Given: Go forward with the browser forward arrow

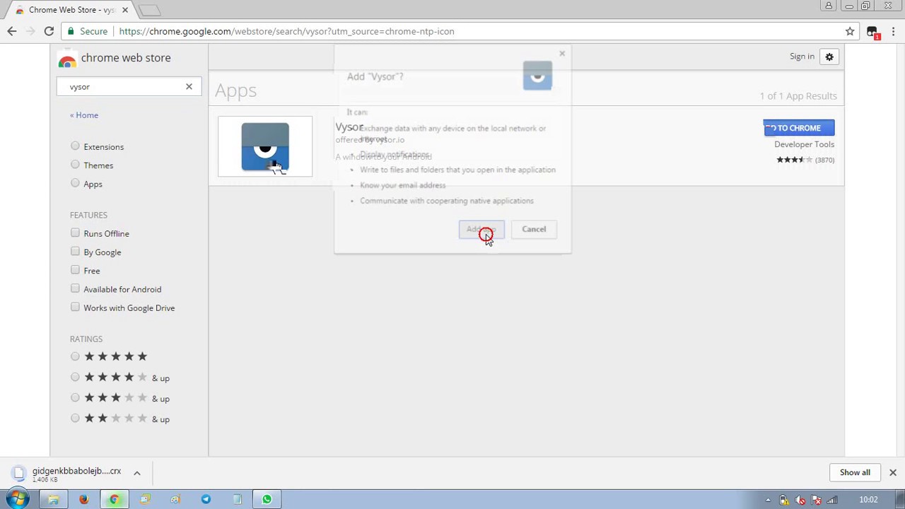Looking at the screenshot, I should click(x=30, y=31).
